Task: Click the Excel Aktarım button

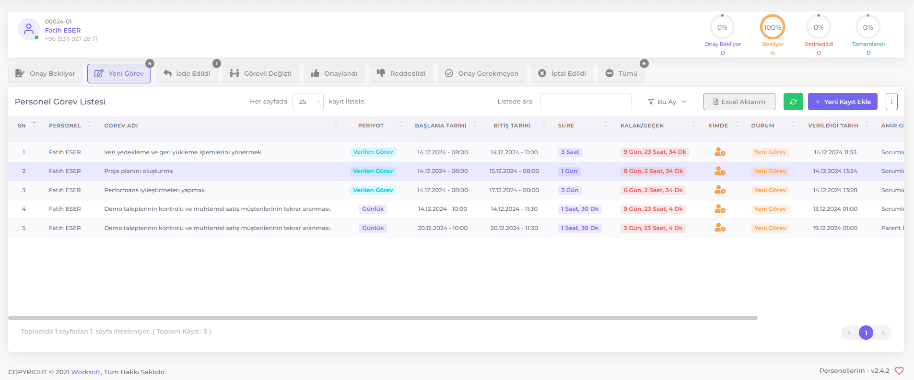Action: [x=739, y=102]
